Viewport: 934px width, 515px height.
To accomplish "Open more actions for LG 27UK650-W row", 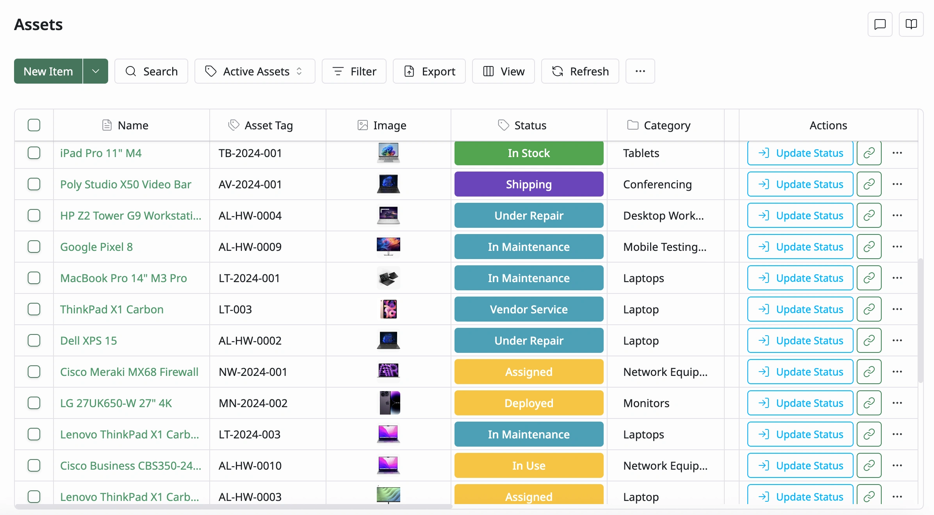I will click(897, 403).
